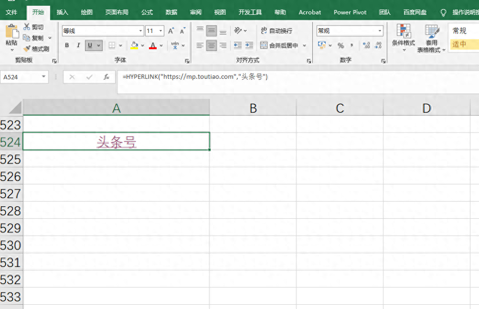Screen dimensions: 479x309
Task: Decrease decimal places
Action: pyautogui.click(x=378, y=45)
